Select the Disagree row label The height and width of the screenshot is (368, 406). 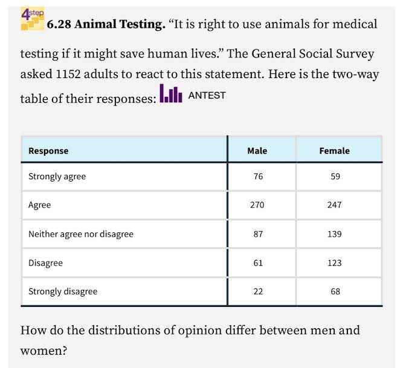pyautogui.click(x=45, y=263)
